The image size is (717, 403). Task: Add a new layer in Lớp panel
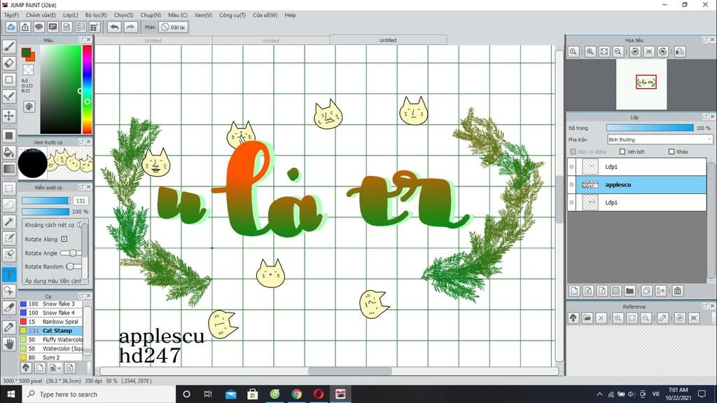[574, 290]
